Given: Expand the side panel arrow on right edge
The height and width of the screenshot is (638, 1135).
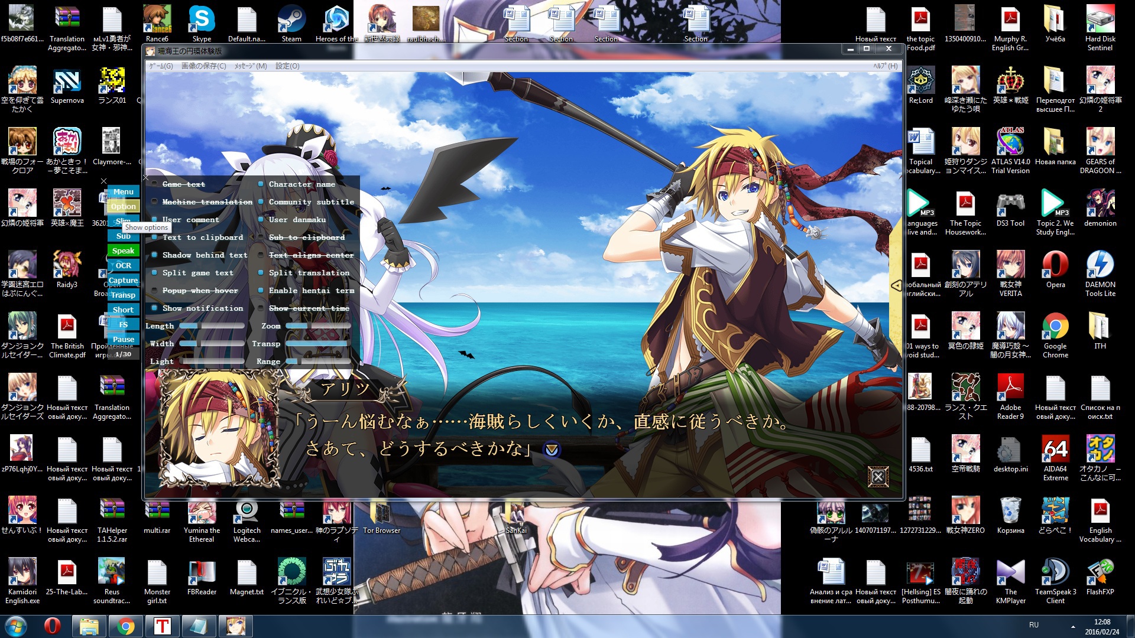Looking at the screenshot, I should click(x=896, y=285).
